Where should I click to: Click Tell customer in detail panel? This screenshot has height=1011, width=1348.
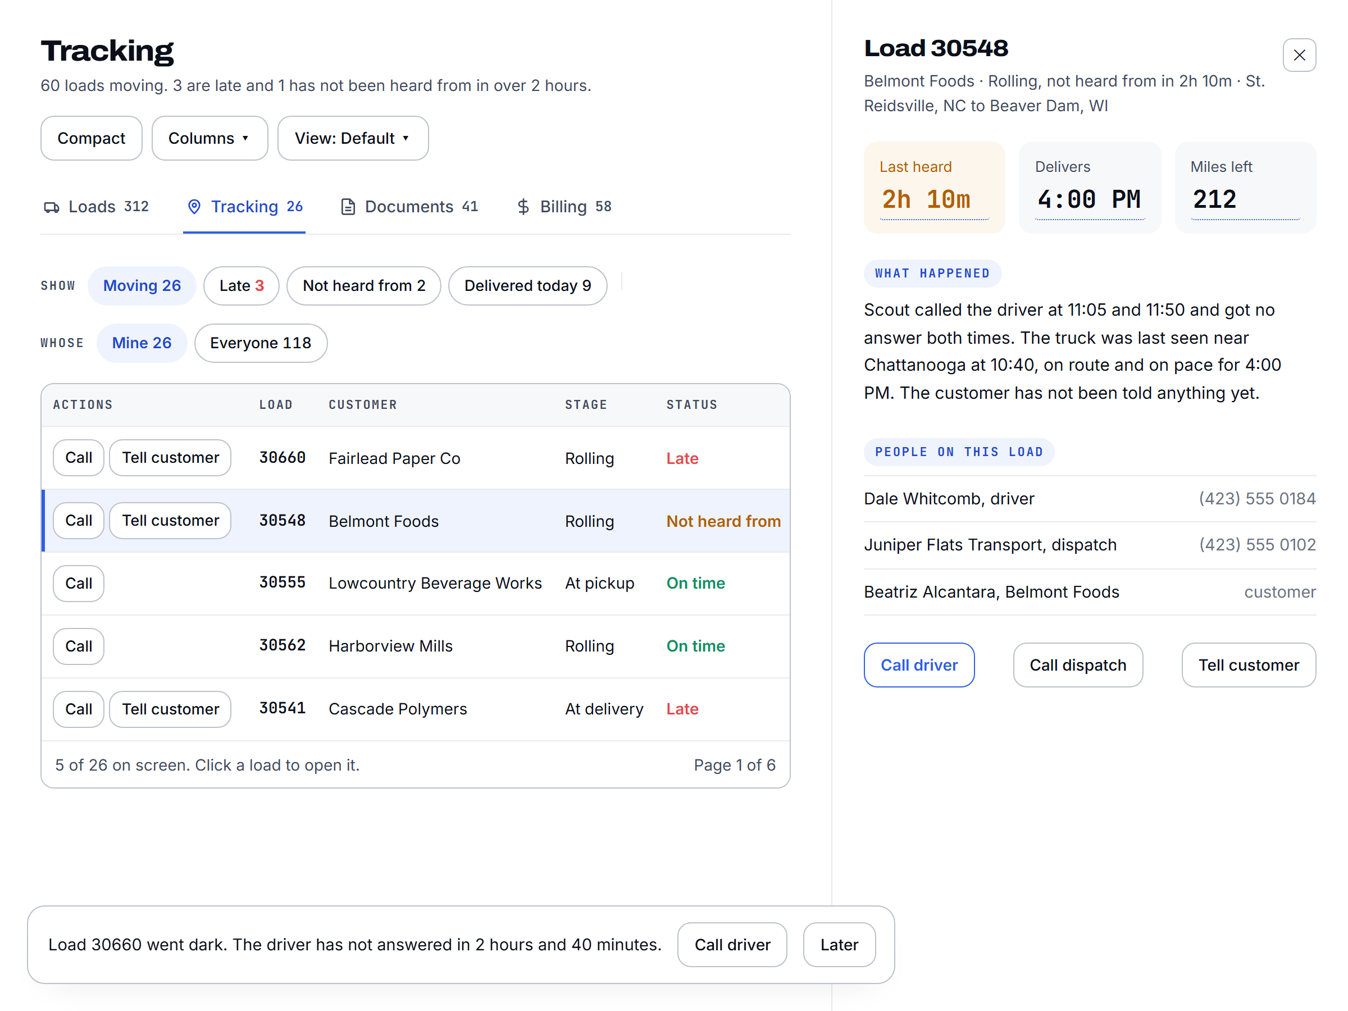click(1249, 665)
